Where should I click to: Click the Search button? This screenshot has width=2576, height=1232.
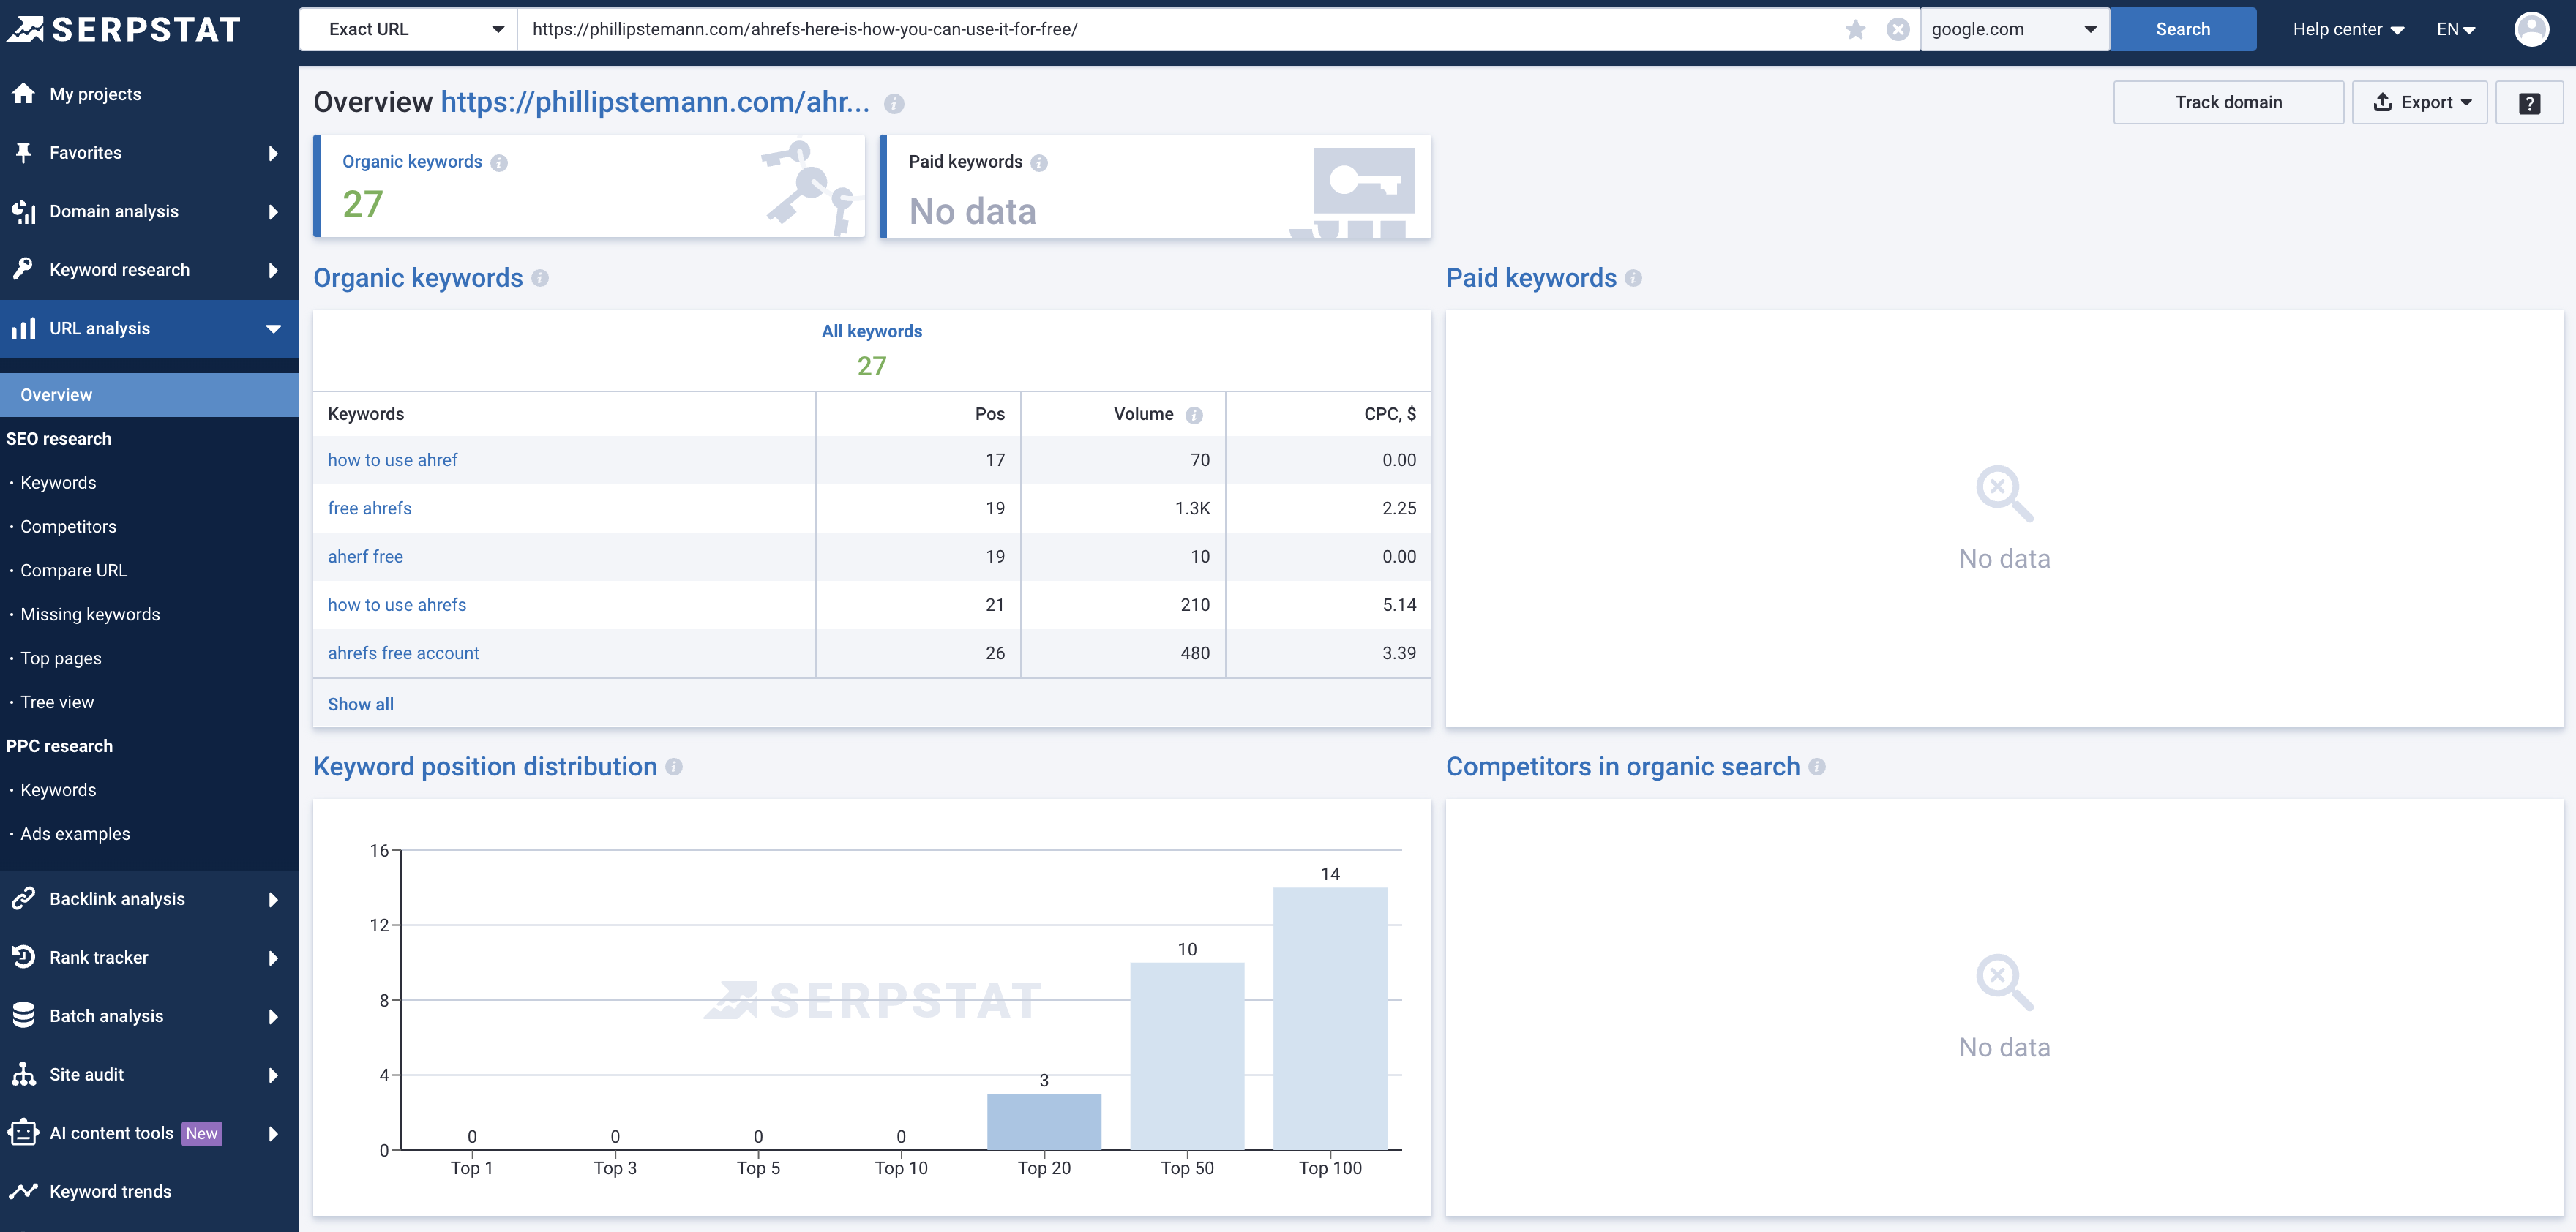point(2183,29)
